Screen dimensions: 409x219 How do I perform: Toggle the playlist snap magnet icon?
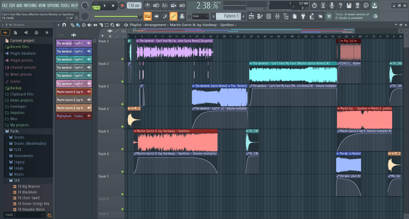tap(64, 25)
